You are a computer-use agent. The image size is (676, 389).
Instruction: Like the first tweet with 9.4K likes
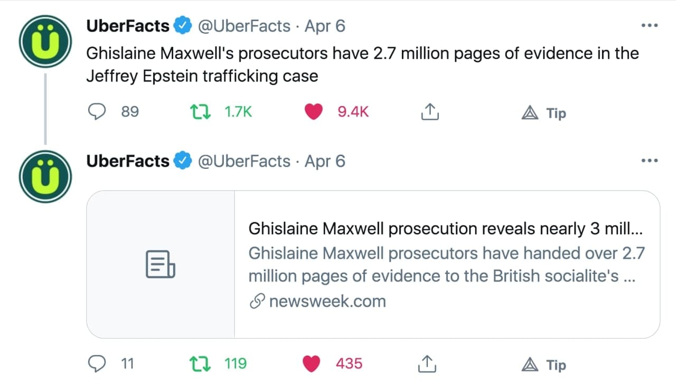coord(314,112)
